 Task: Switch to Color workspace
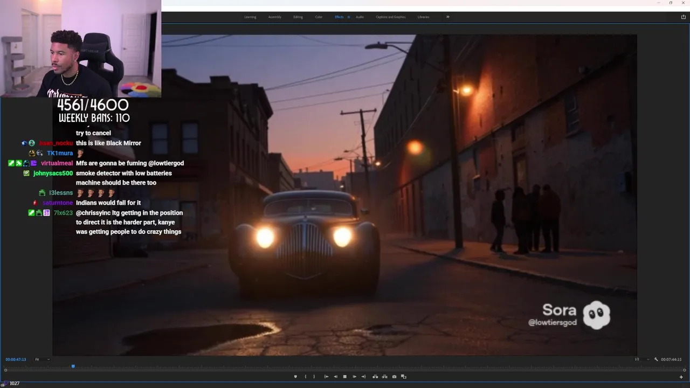pos(319,17)
